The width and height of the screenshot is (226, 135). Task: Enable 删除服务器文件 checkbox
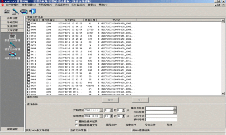click(x=76, y=125)
